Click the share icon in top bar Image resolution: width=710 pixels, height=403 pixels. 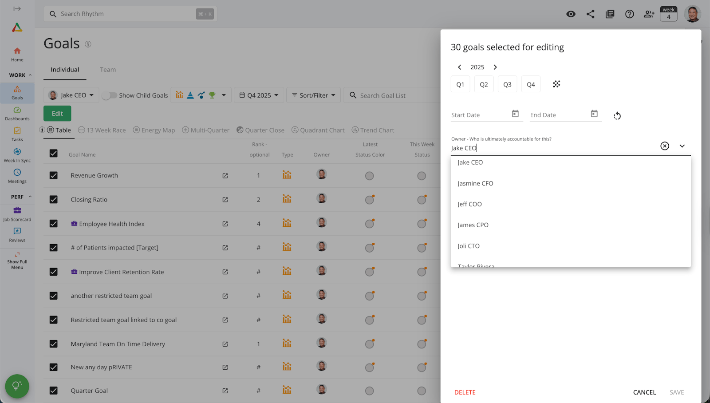[x=590, y=14]
